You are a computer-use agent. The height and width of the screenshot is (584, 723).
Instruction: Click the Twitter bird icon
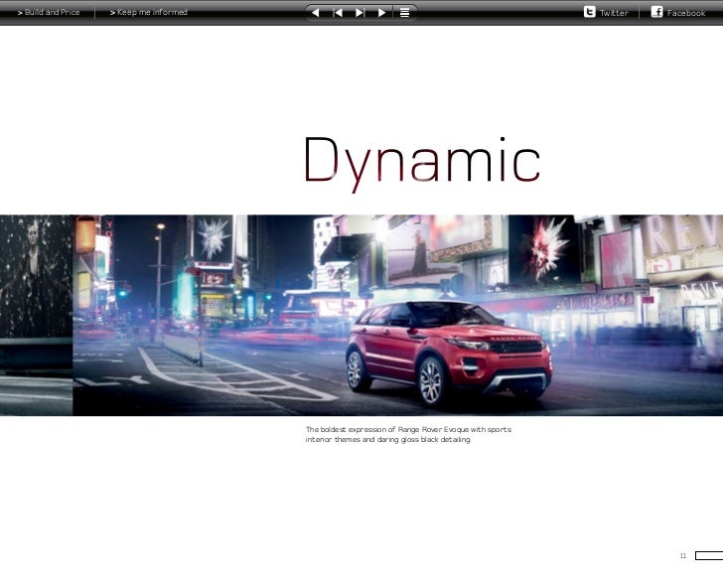[x=589, y=12]
